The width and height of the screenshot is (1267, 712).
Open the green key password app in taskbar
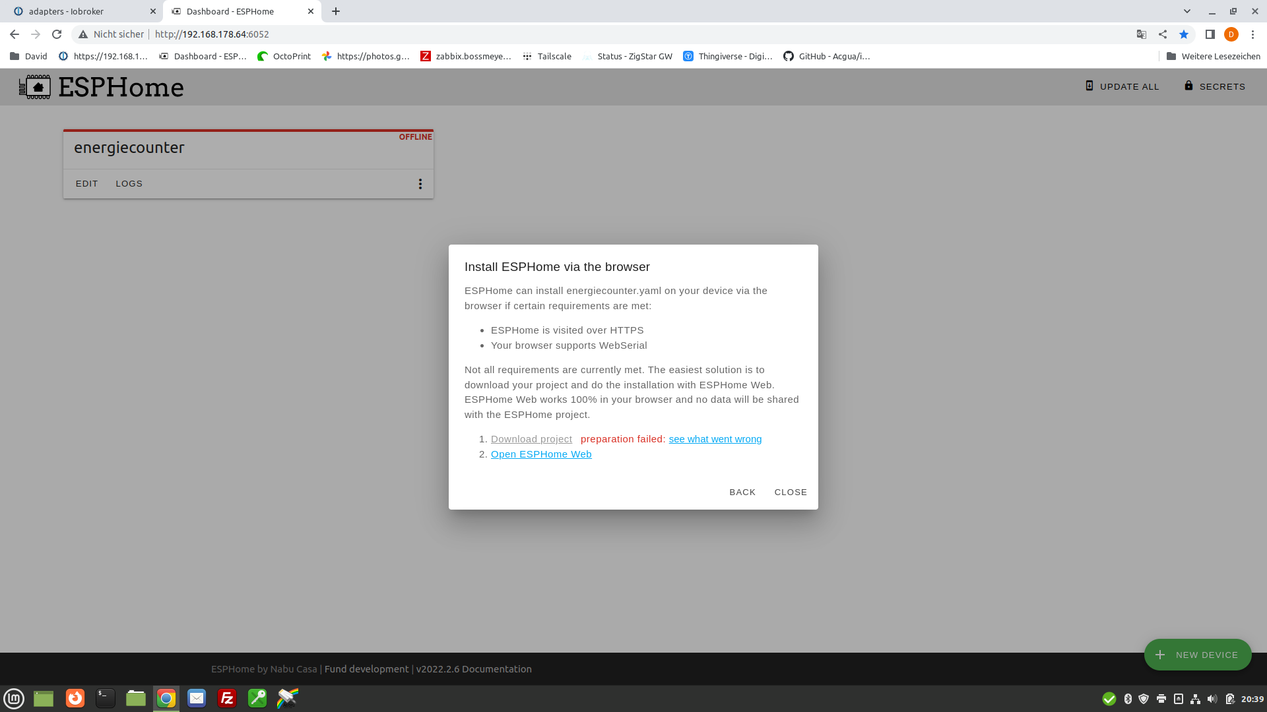click(257, 698)
